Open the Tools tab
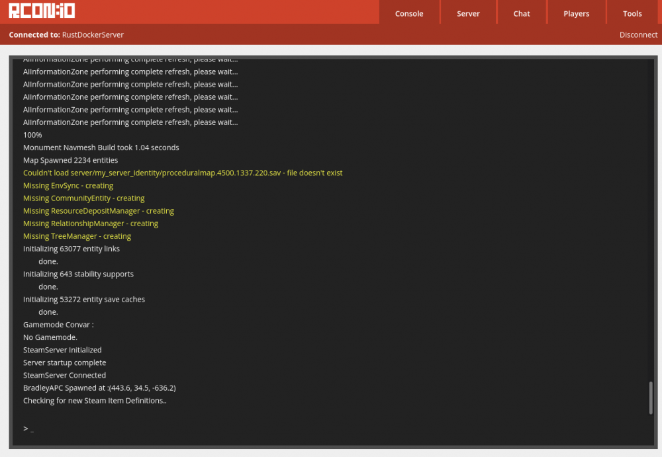The width and height of the screenshot is (662, 457). click(632, 13)
